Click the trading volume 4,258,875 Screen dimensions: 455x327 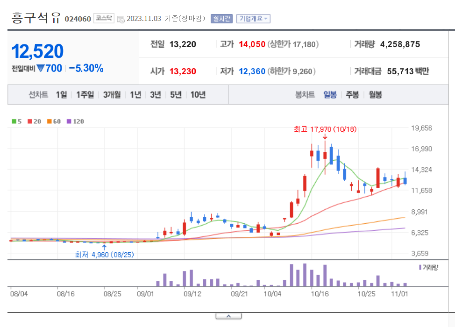tap(400, 44)
